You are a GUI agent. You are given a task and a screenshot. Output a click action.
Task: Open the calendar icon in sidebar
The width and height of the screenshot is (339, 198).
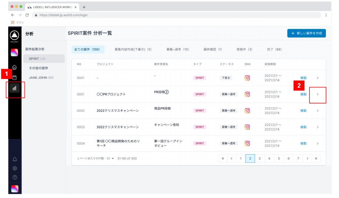[x=15, y=78]
